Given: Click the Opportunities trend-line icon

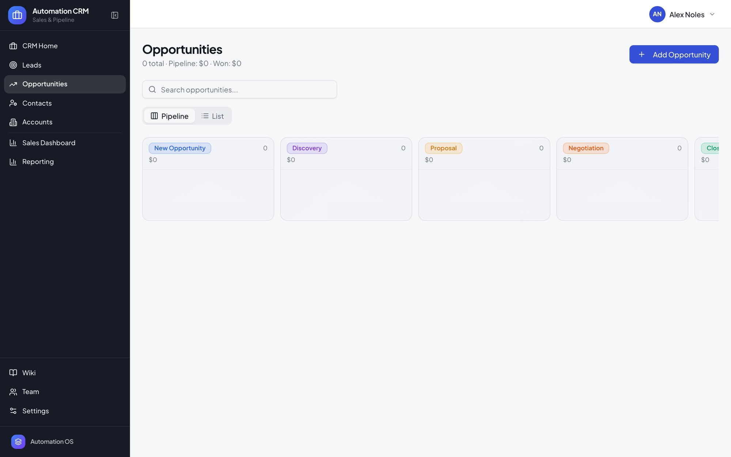Looking at the screenshot, I should click(13, 84).
